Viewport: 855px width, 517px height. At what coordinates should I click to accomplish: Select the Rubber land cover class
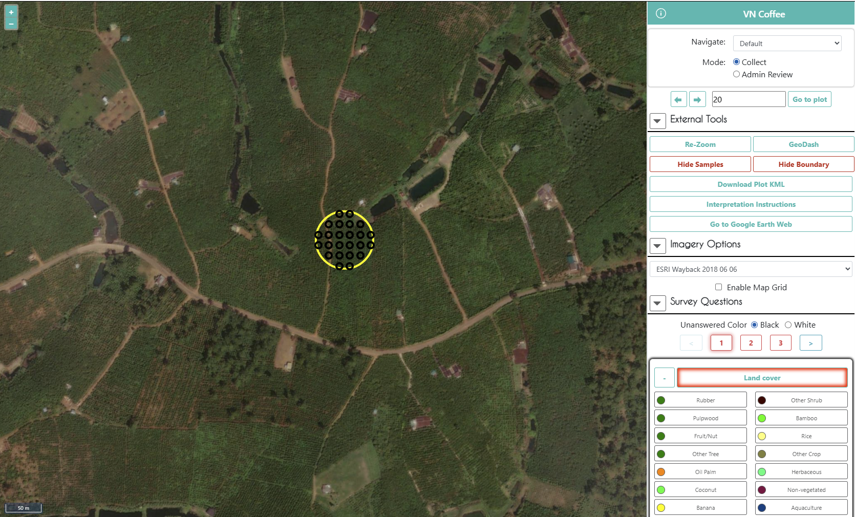click(700, 399)
